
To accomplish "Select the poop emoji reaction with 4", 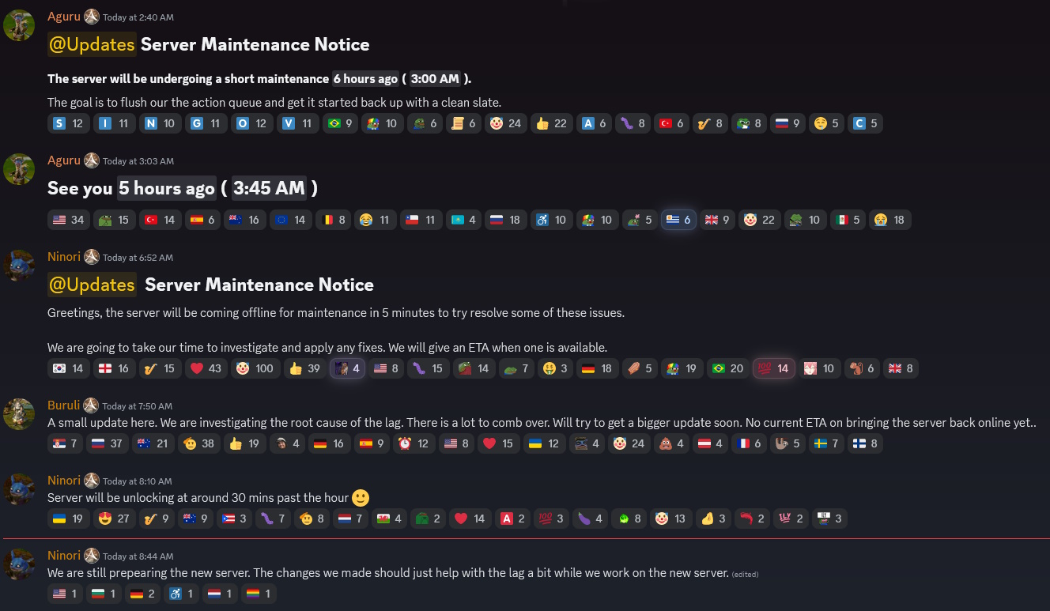I will click(x=670, y=443).
